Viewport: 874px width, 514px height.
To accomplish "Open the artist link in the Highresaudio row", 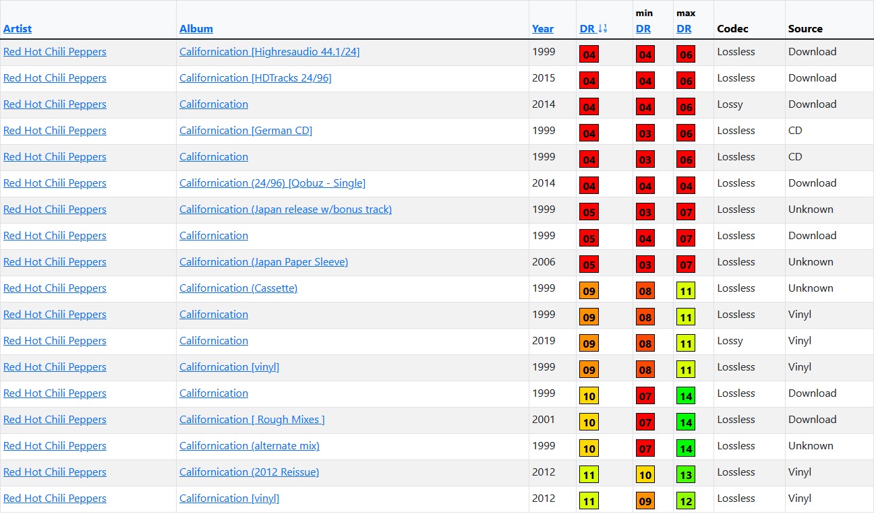I will [x=55, y=52].
